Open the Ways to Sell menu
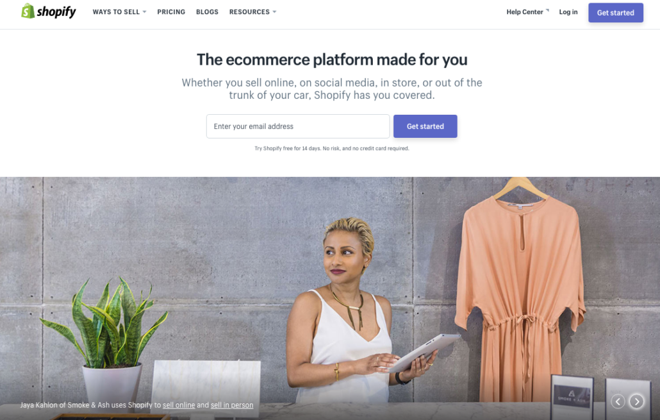This screenshot has width=660, height=420. tap(116, 12)
